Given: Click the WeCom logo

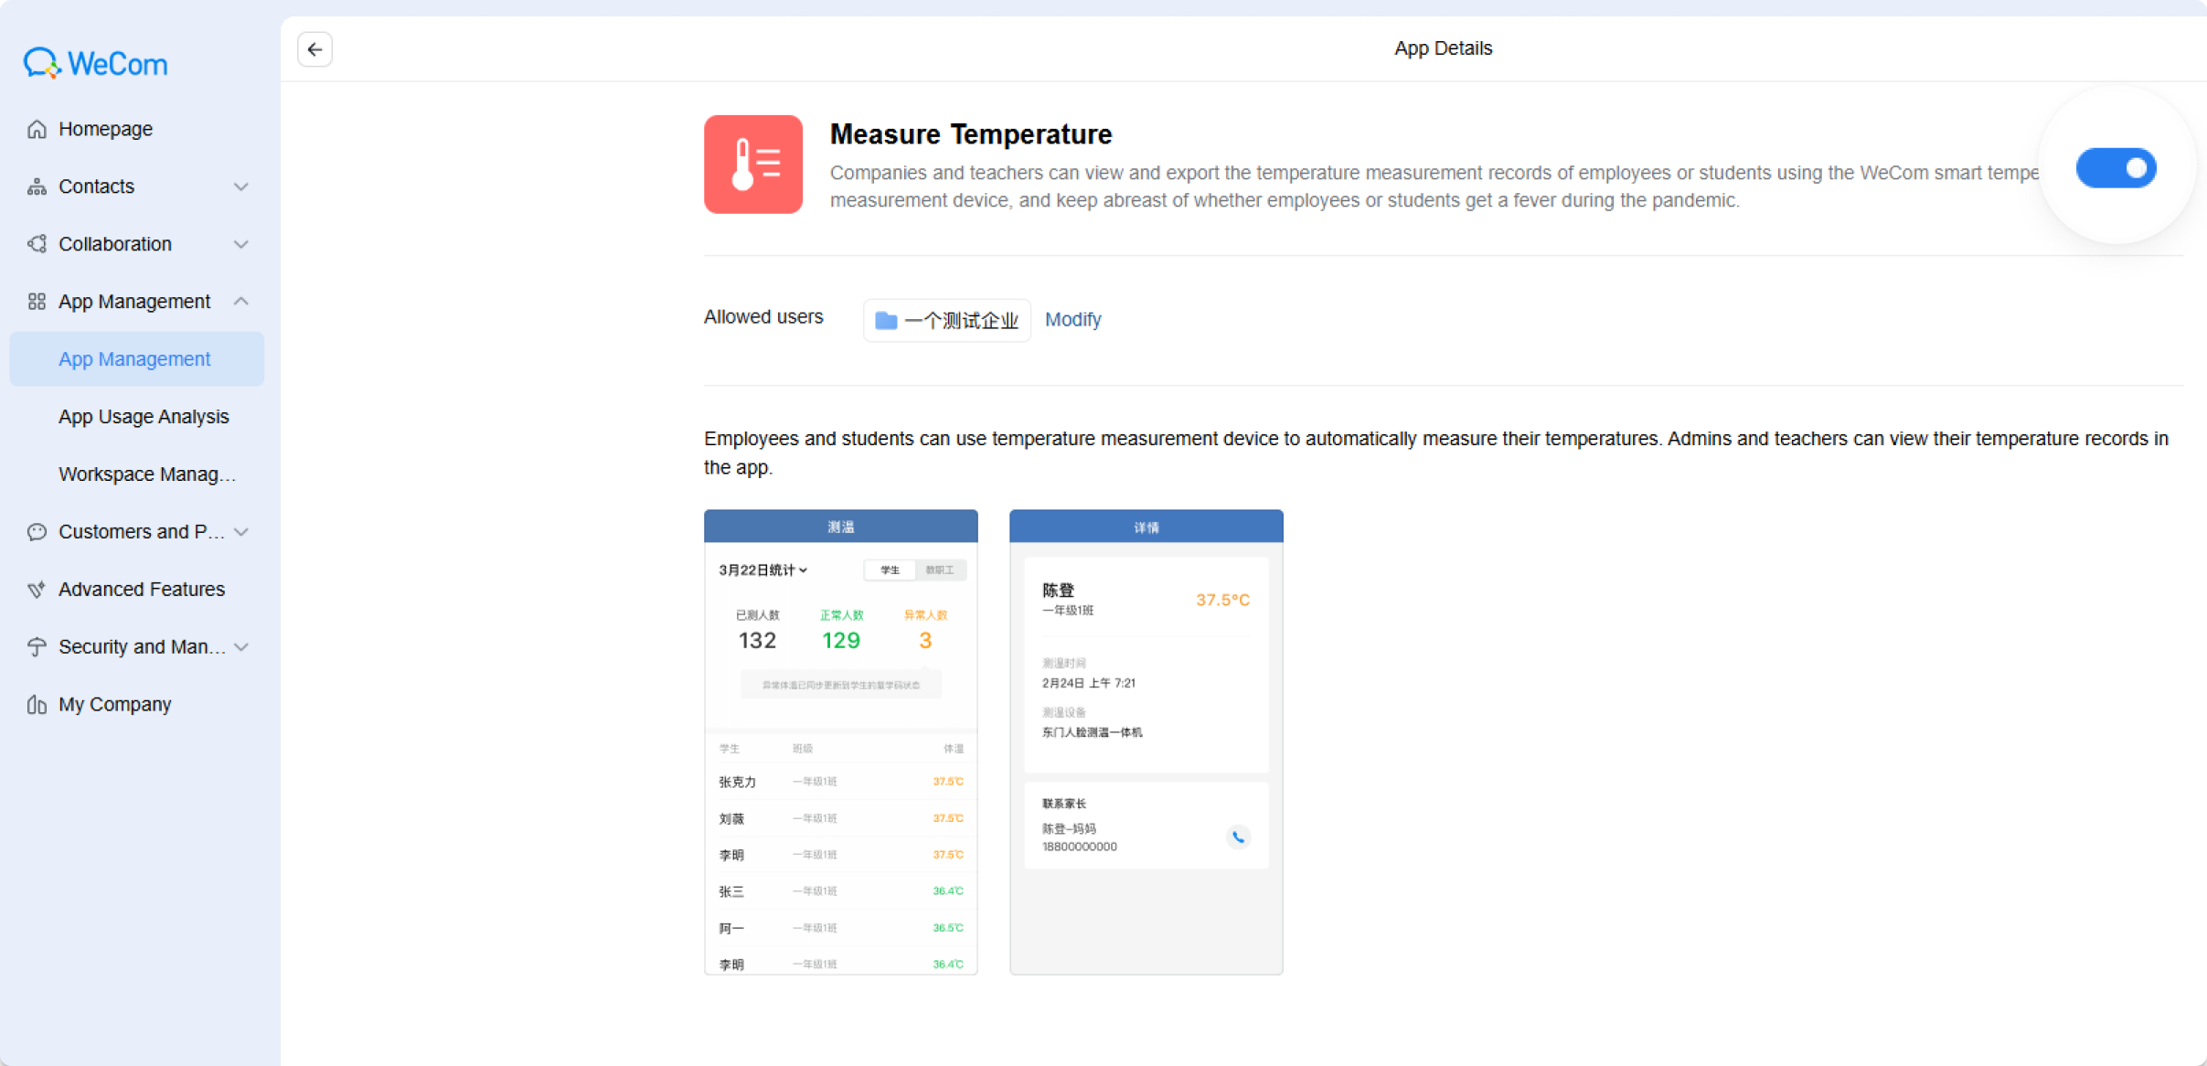Looking at the screenshot, I should click(x=96, y=63).
